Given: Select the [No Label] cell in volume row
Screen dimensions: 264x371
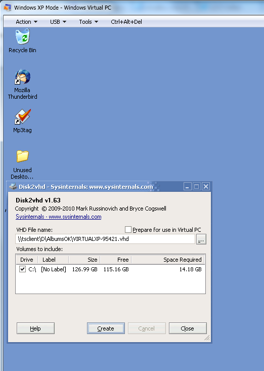Looking at the screenshot, I should click(54, 269).
